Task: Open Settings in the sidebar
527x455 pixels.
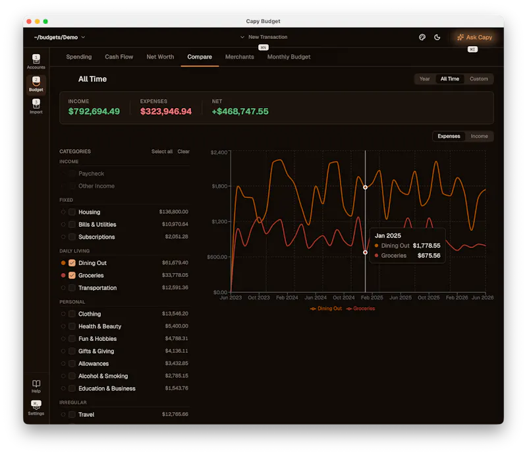Action: [36, 408]
